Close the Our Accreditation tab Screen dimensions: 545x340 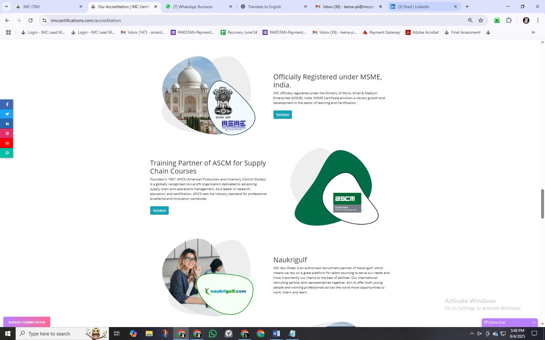coord(156,6)
